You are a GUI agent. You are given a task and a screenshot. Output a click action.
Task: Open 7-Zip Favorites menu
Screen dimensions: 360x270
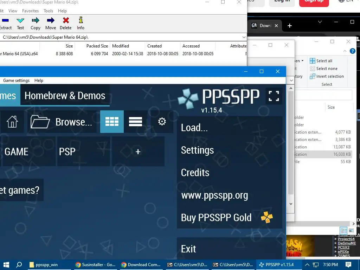pos(30,11)
